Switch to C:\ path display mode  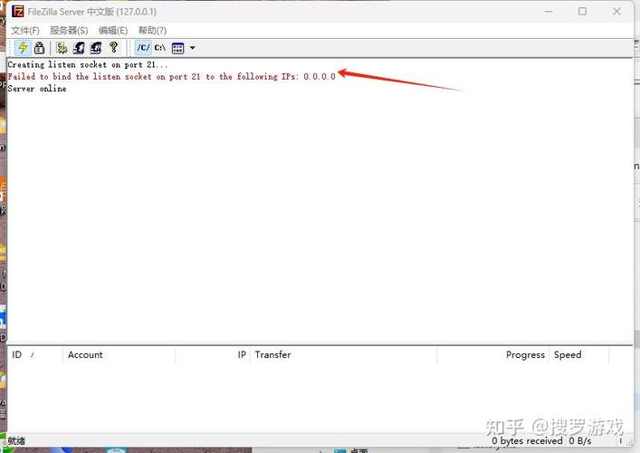pos(159,47)
